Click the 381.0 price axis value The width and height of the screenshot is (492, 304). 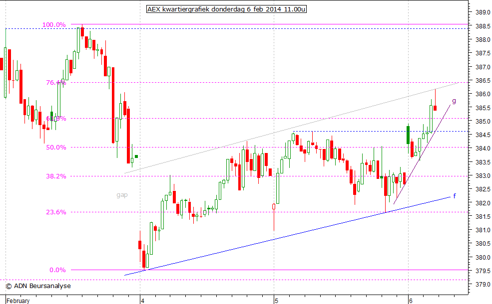point(483,230)
